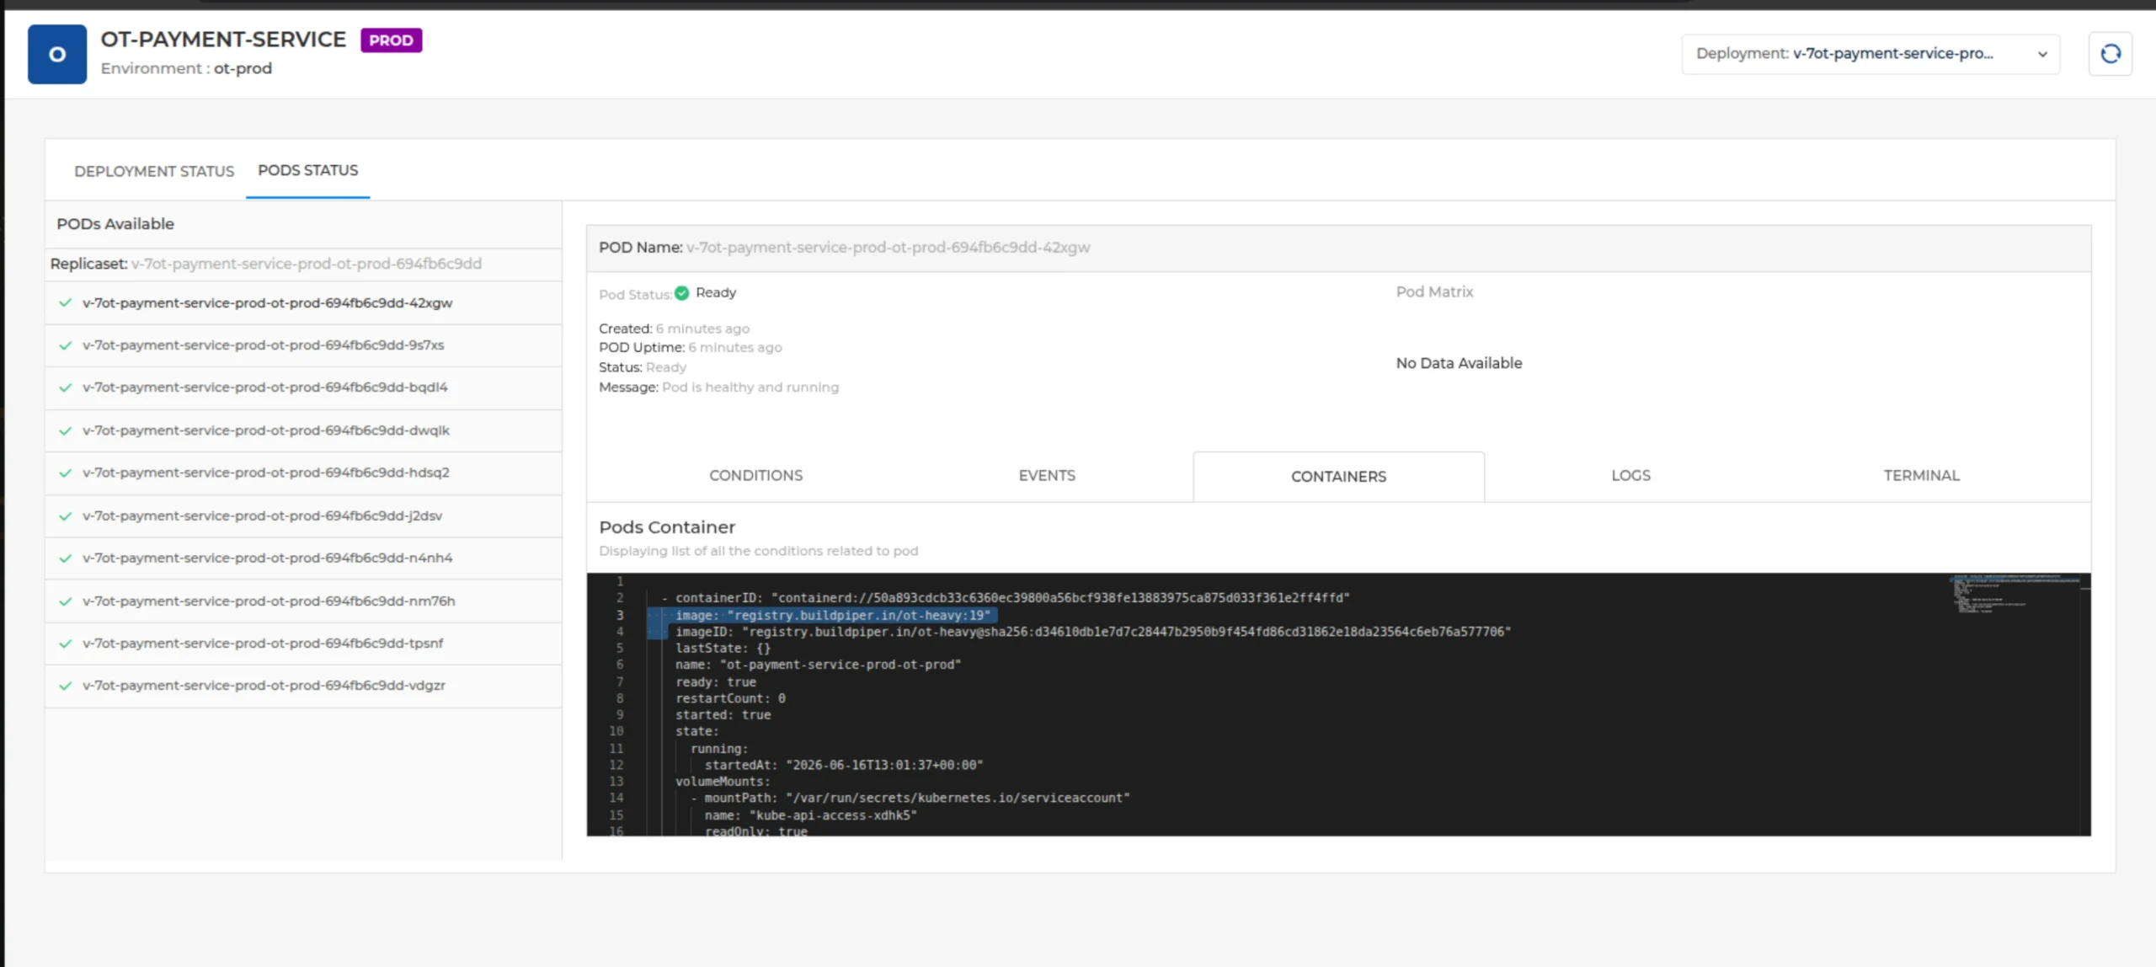
Task: Select pod ending in vdgzr
Action: tap(303, 686)
